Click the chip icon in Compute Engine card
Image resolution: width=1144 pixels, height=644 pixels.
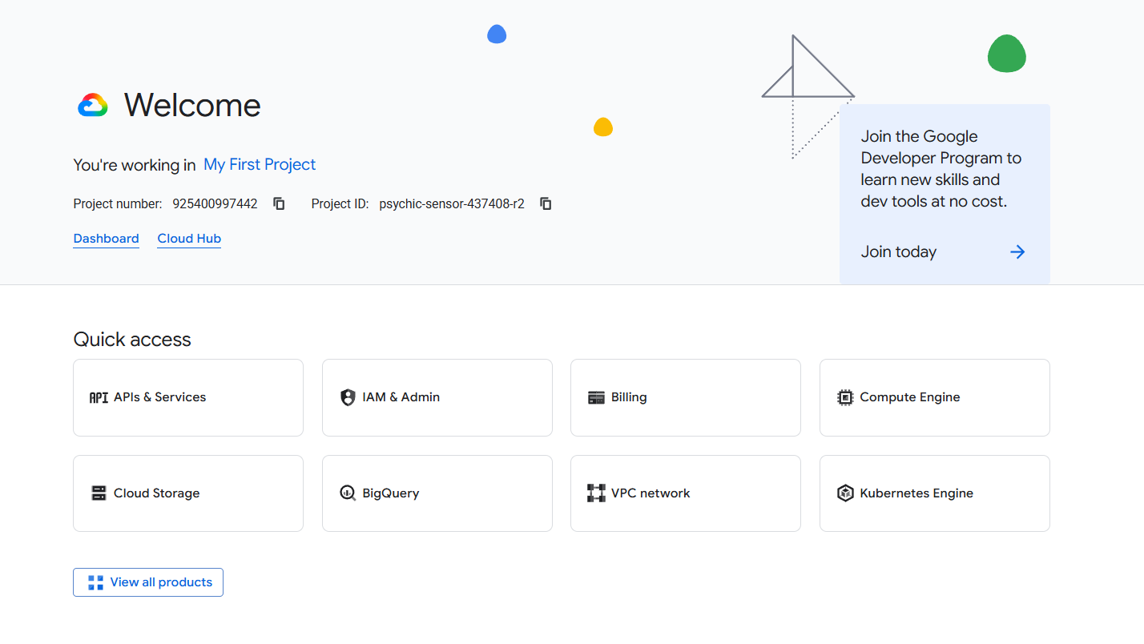tap(845, 397)
